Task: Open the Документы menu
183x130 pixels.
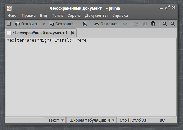Action: pos(96,16)
